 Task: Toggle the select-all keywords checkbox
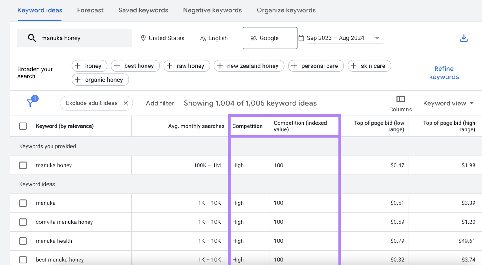23,126
